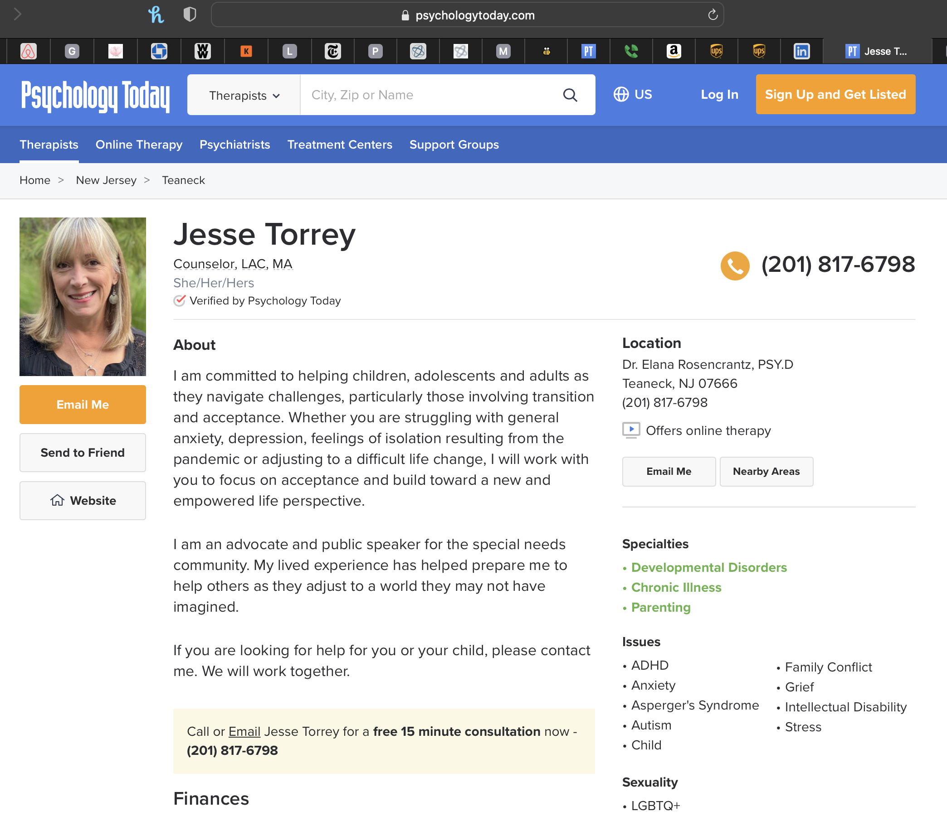Screen dimensions: 947x821
Task: Click the Honey extension icon
Action: [x=156, y=15]
